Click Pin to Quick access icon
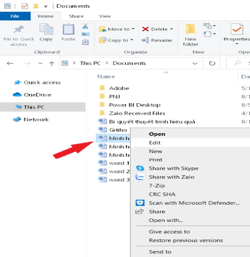The height and width of the screenshot is (257, 250). 19,29
